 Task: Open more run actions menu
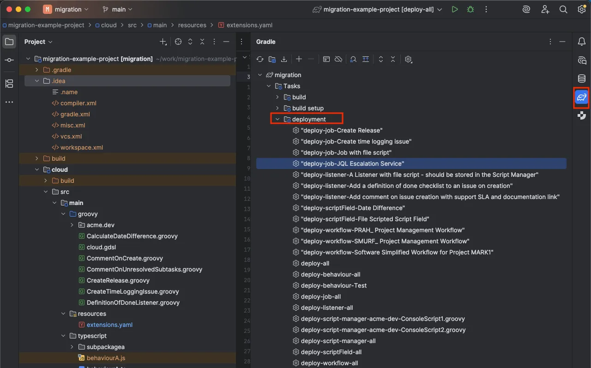(486, 9)
